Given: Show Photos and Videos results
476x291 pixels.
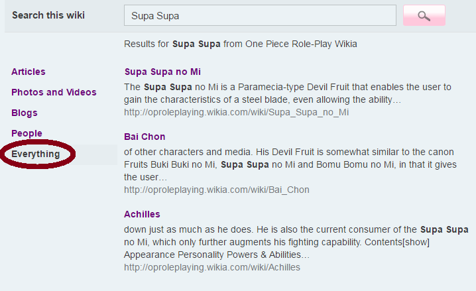Looking at the screenshot, I should pyautogui.click(x=54, y=92).
